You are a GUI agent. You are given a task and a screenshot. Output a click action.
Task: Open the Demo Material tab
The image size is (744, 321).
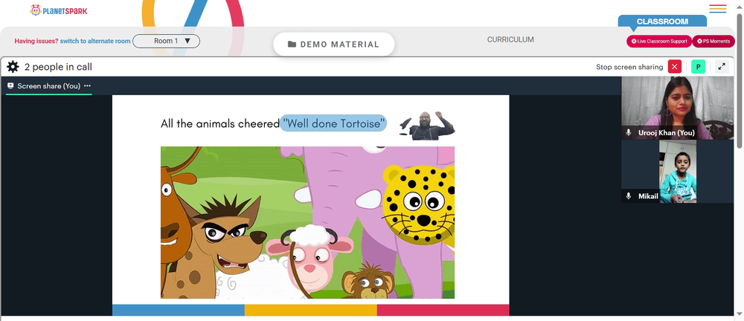[x=333, y=44]
